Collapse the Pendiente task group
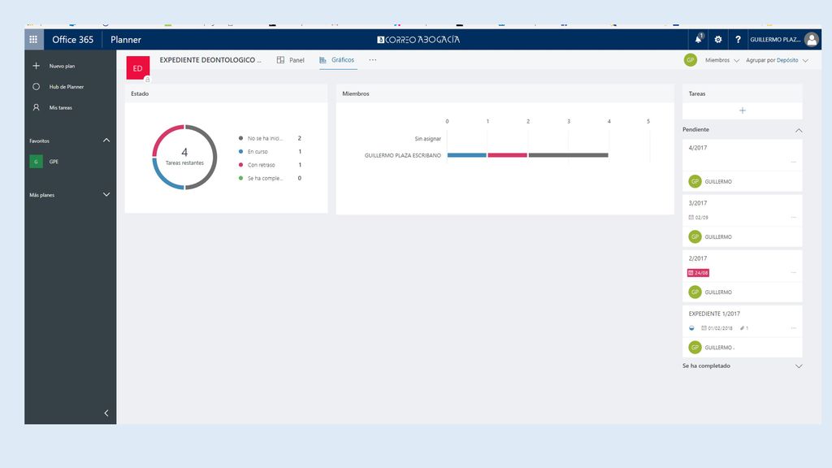Image resolution: width=832 pixels, height=468 pixels. (799, 130)
